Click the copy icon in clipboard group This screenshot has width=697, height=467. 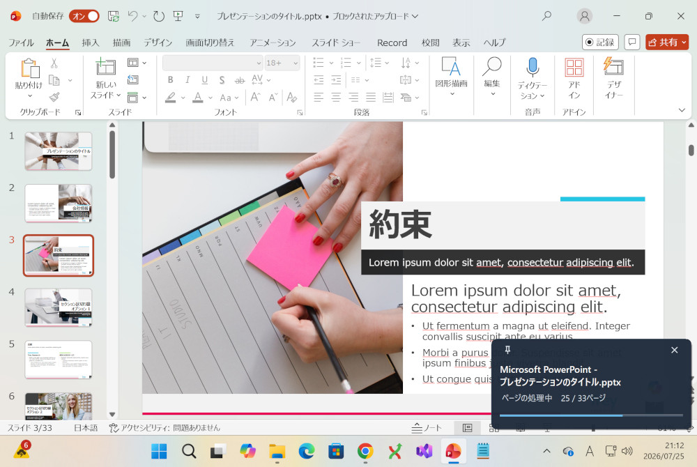(54, 80)
